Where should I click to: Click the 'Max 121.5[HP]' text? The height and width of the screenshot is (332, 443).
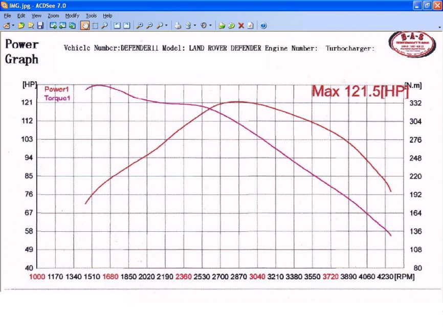tap(360, 91)
